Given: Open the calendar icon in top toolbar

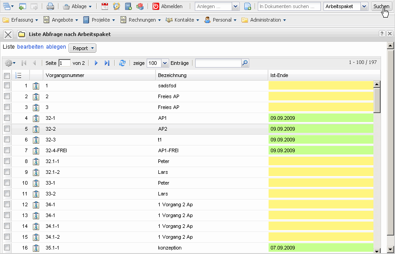Looking at the screenshot, I should point(105,7).
